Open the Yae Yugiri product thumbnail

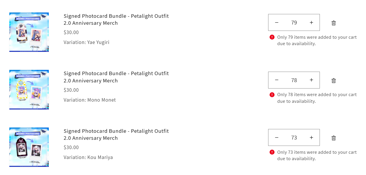point(29,32)
